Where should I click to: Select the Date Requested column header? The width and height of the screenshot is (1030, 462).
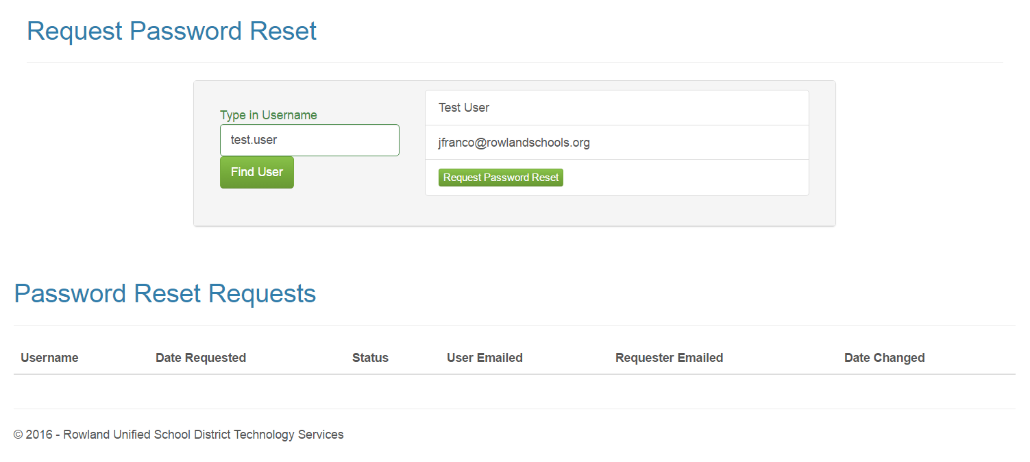pos(200,357)
